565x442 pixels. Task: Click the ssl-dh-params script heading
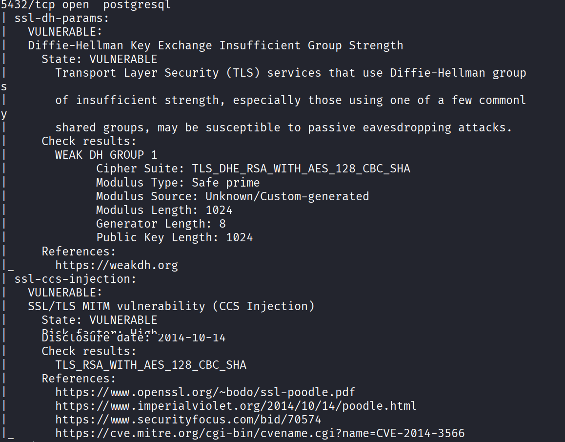coord(61,19)
